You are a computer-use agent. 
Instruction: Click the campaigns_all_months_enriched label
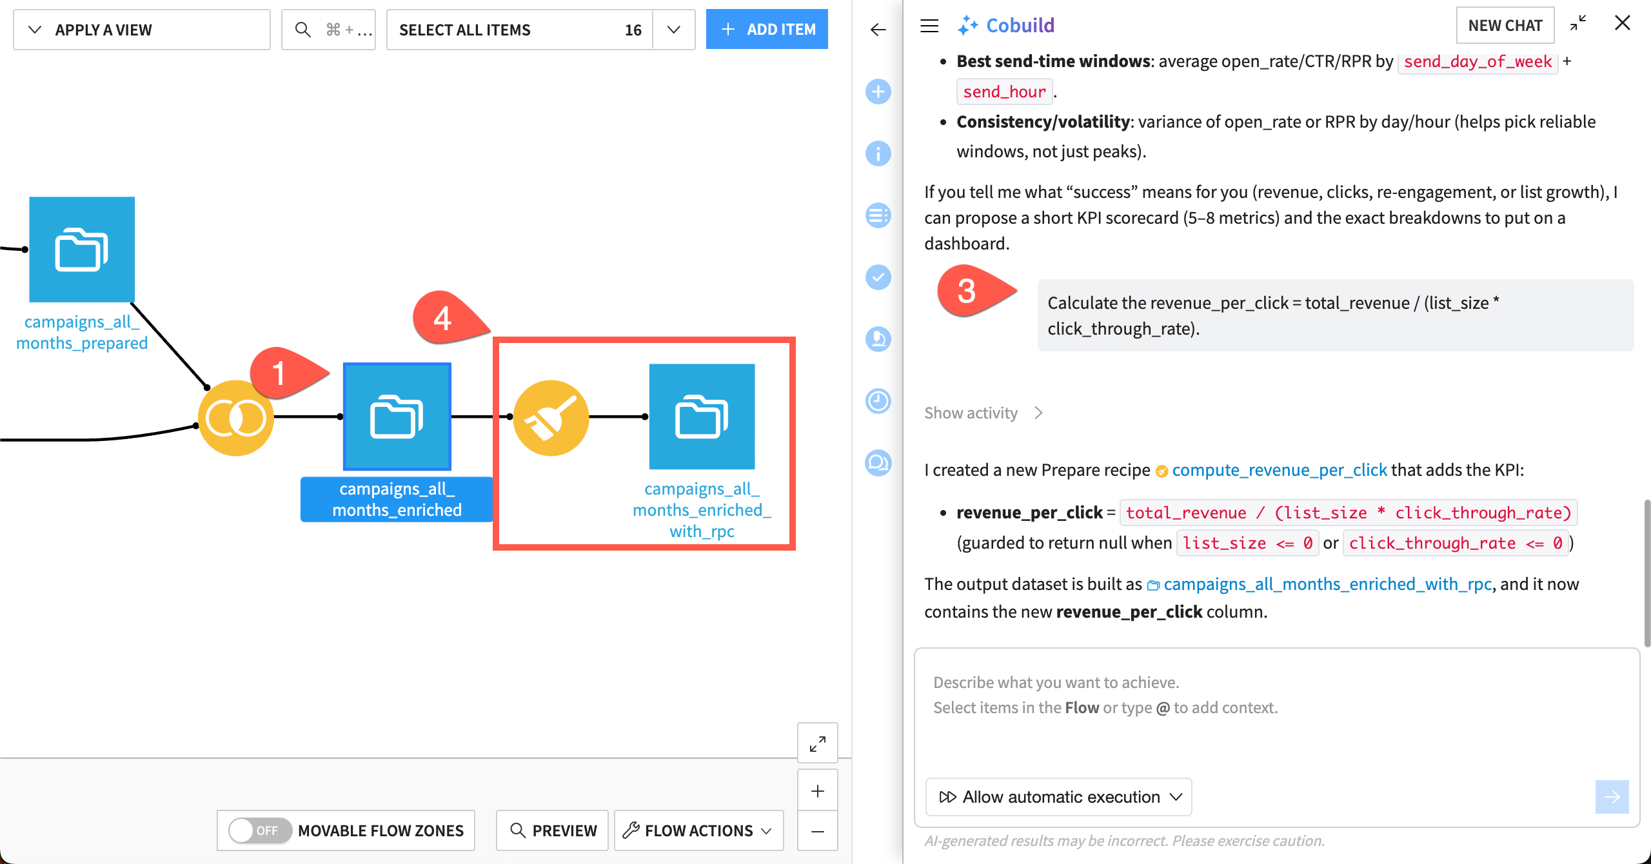tap(397, 500)
